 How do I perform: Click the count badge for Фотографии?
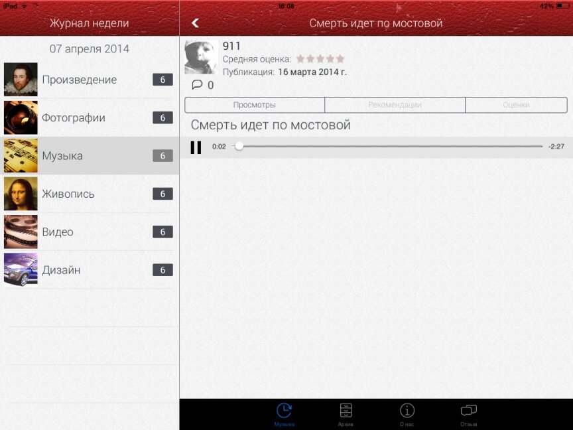coord(162,117)
